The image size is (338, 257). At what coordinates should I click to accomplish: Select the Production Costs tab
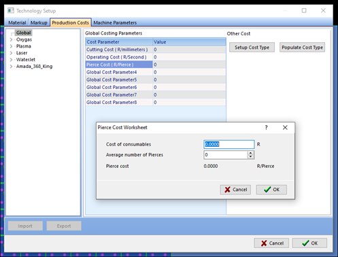click(x=71, y=22)
